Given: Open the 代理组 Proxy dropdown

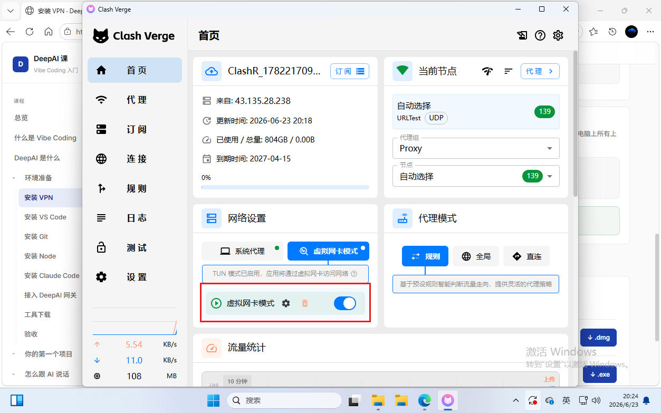Looking at the screenshot, I should [476, 148].
